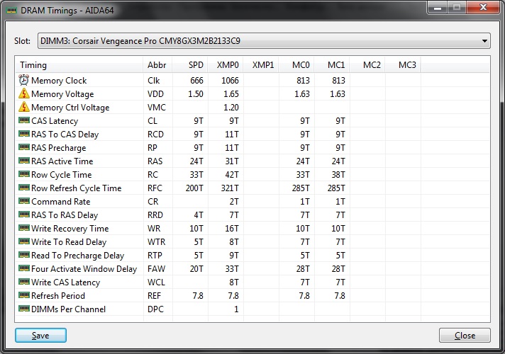Image resolution: width=505 pixels, height=354 pixels.
Task: Click the Command Rate chip icon
Action: pyautogui.click(x=24, y=201)
